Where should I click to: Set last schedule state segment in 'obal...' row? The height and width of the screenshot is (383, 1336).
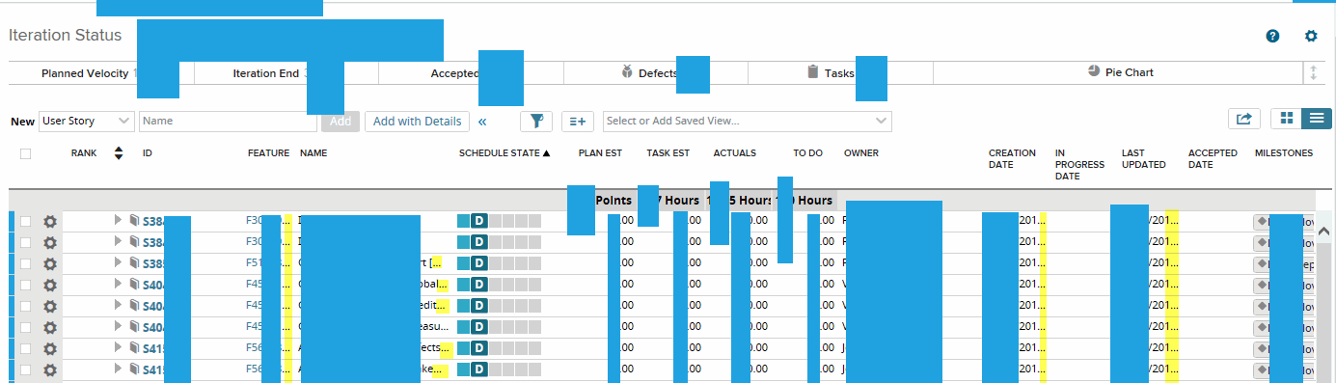534,285
